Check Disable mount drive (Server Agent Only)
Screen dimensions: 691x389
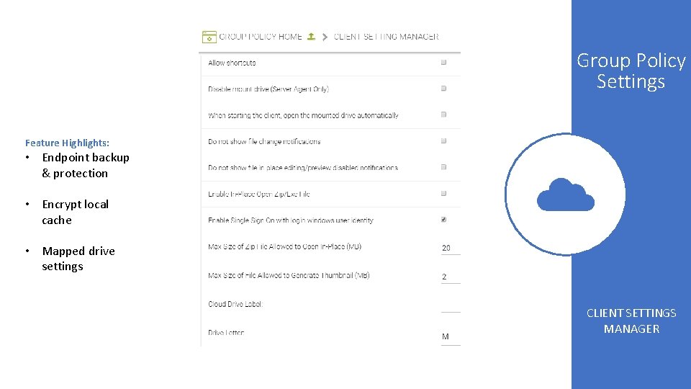[x=444, y=88]
